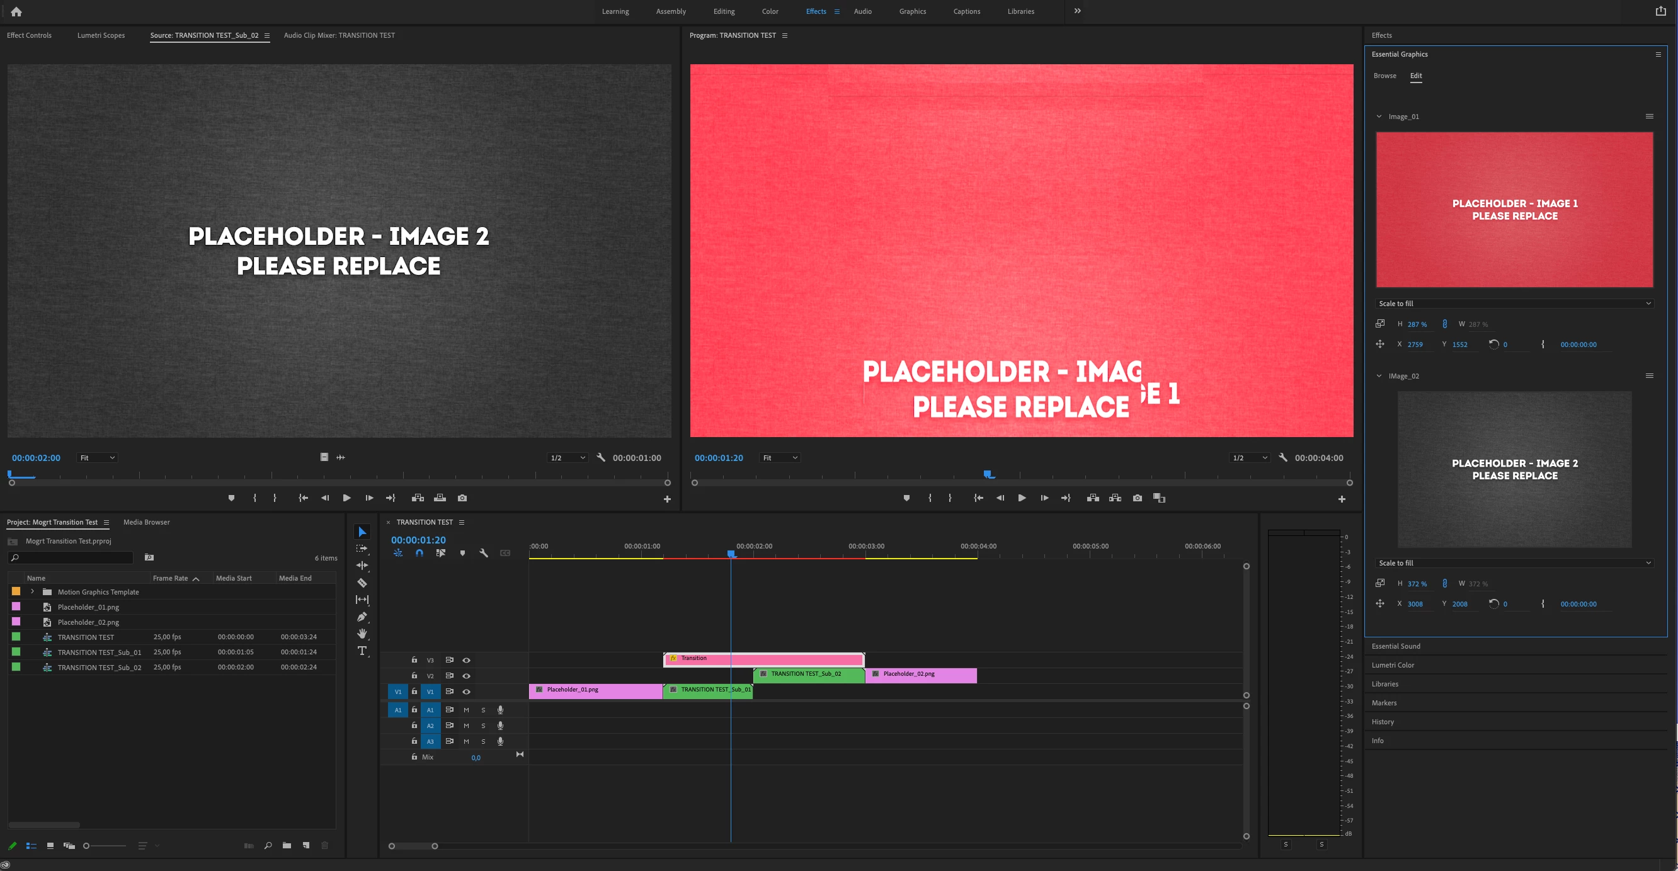
Task: Open Scale to fill dropdown for Image_01
Action: pos(1514,304)
